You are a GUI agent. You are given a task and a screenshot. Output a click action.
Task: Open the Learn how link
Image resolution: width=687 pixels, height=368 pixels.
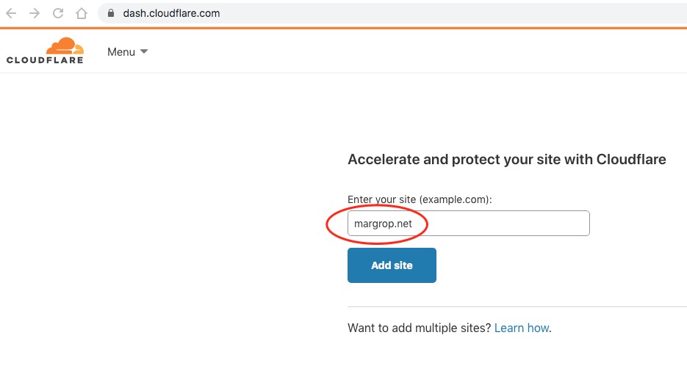[522, 328]
